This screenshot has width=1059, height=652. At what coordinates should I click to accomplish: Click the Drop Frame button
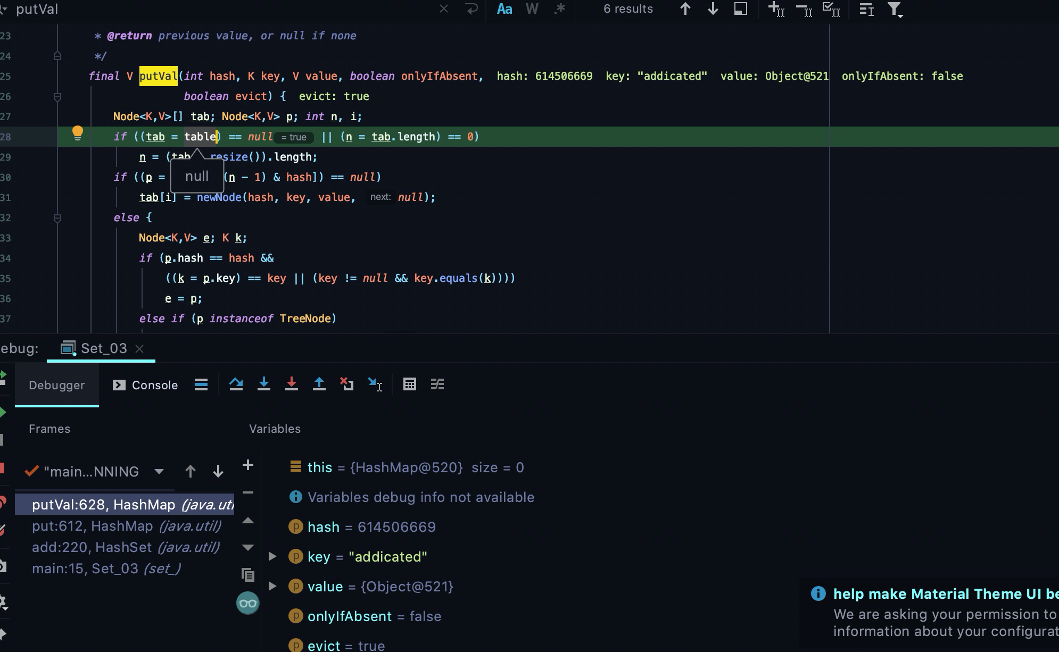click(x=347, y=384)
